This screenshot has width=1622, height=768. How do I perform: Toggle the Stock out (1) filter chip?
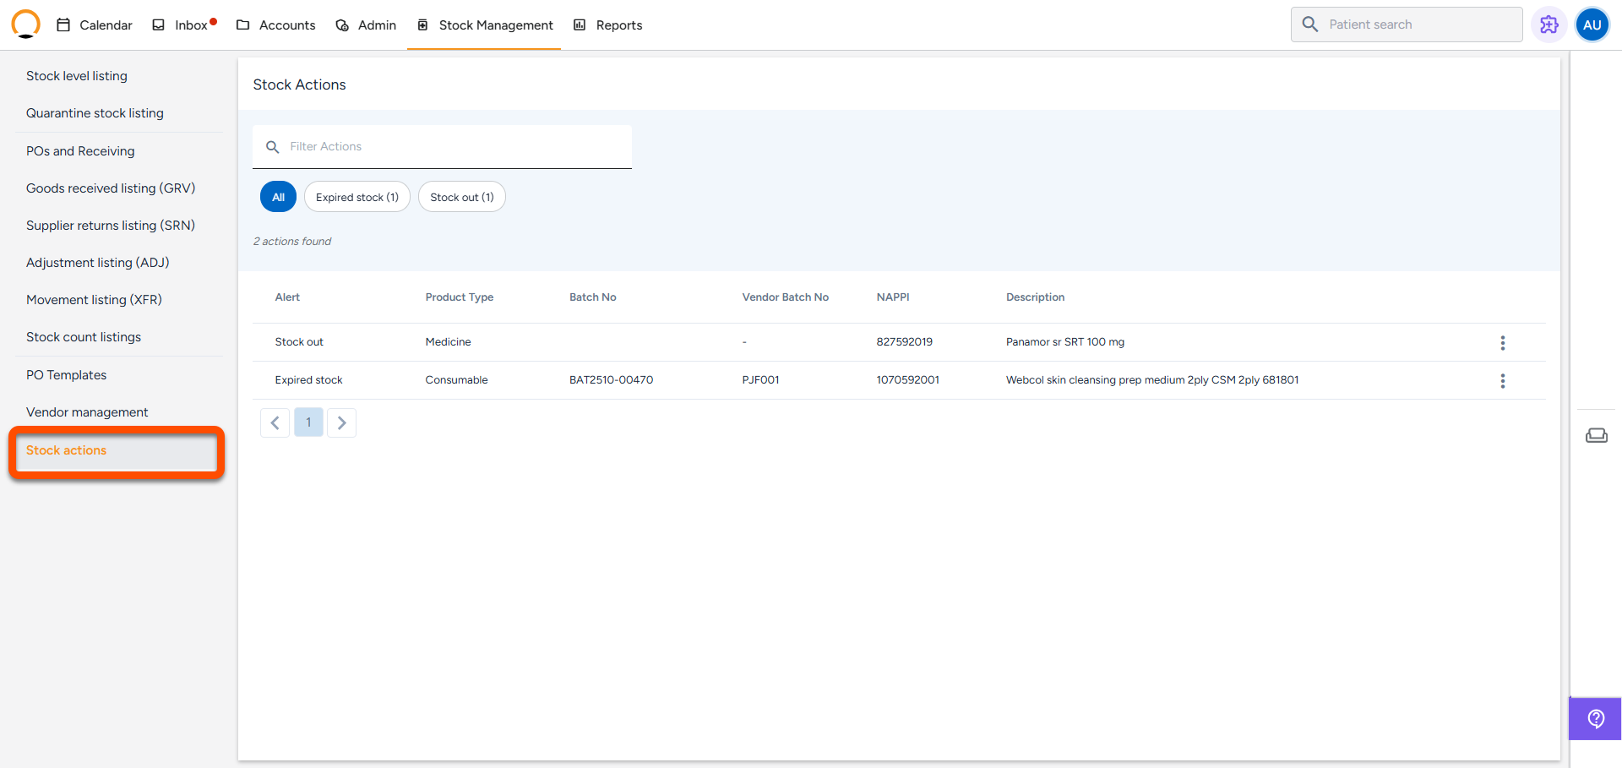461,197
